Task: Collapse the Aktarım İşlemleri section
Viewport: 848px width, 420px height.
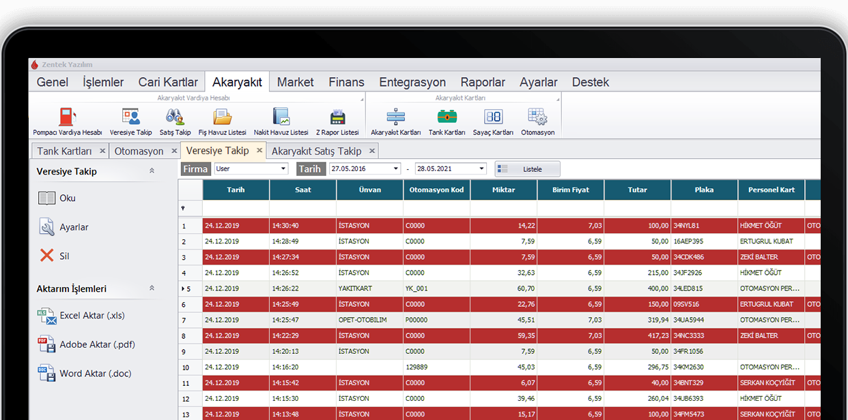Action: [x=152, y=288]
